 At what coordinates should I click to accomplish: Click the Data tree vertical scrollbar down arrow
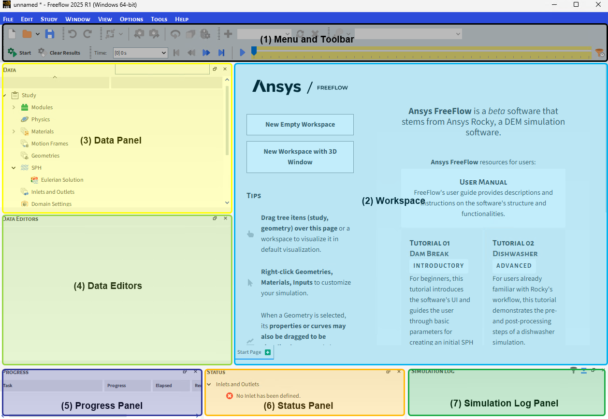(227, 203)
